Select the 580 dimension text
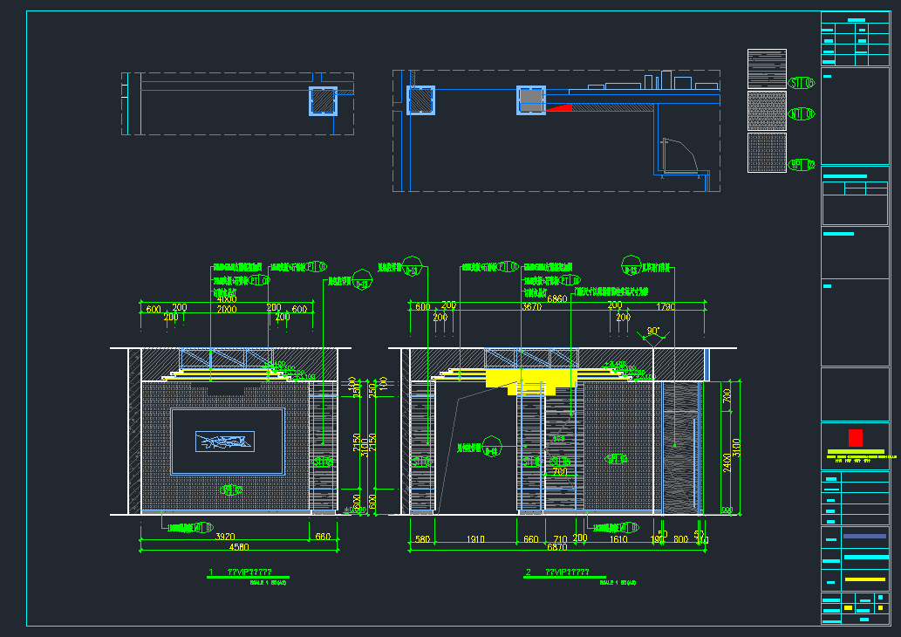 (x=422, y=539)
